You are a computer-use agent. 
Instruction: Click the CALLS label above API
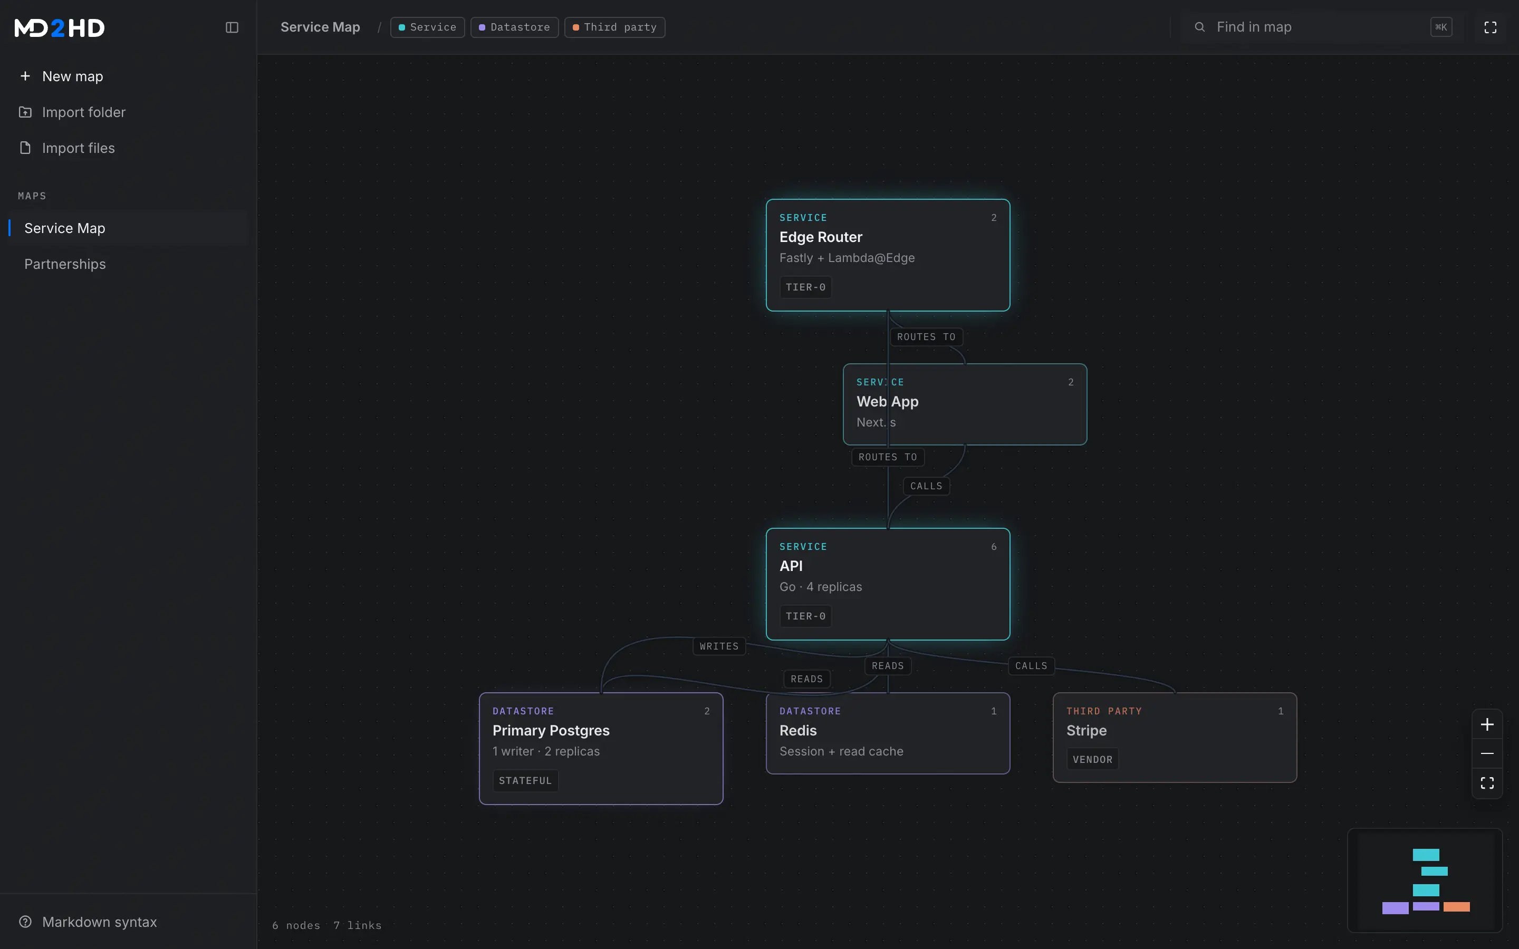pos(926,486)
